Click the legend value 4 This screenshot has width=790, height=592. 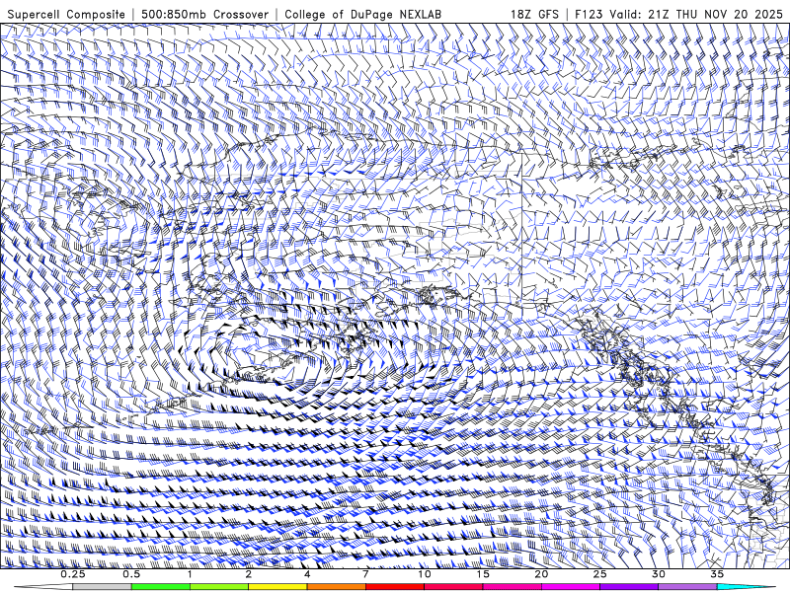point(307,574)
